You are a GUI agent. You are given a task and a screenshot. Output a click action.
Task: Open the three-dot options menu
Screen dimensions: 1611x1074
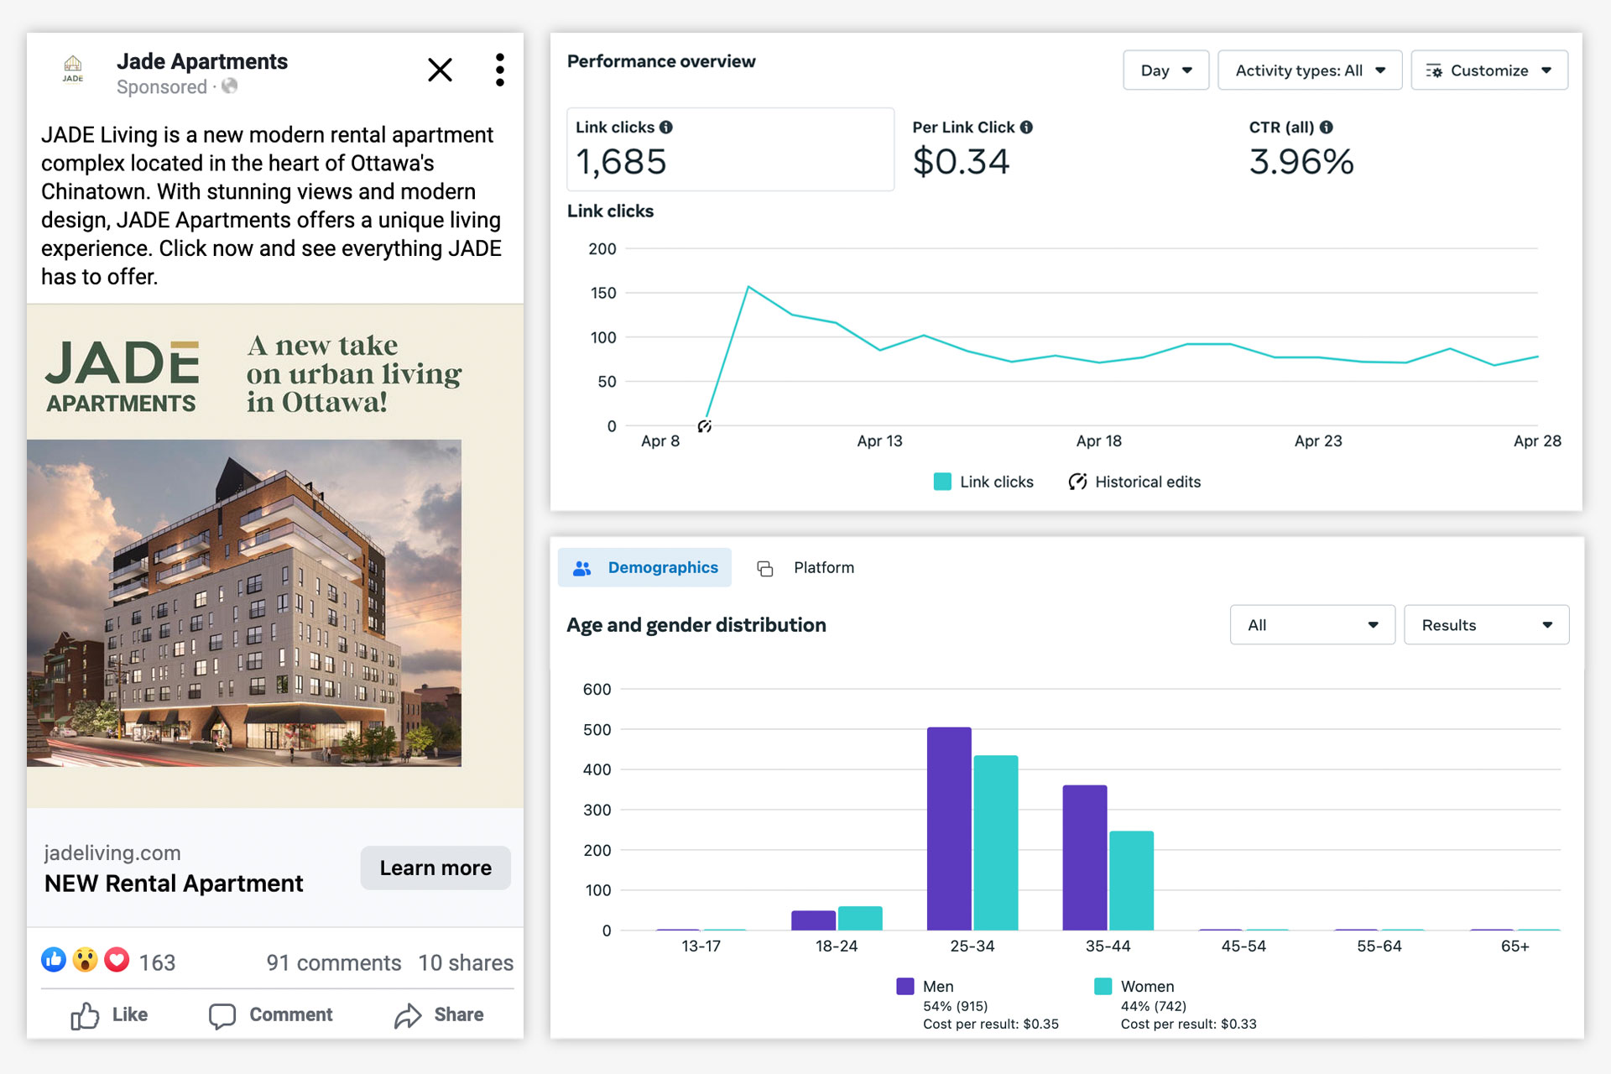(x=500, y=70)
